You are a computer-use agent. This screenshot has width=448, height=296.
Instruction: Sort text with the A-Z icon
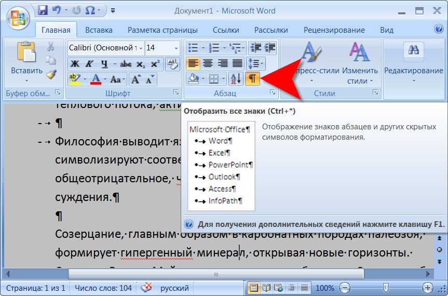[236, 78]
